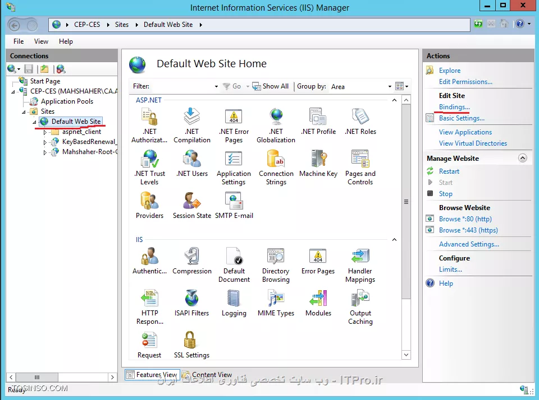Viewport: 539px width, 400px height.
Task: Click the feature list scroll down arrow
Action: pos(406,355)
